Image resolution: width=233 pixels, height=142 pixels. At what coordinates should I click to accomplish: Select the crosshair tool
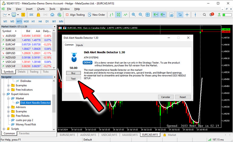(x=187, y=15)
